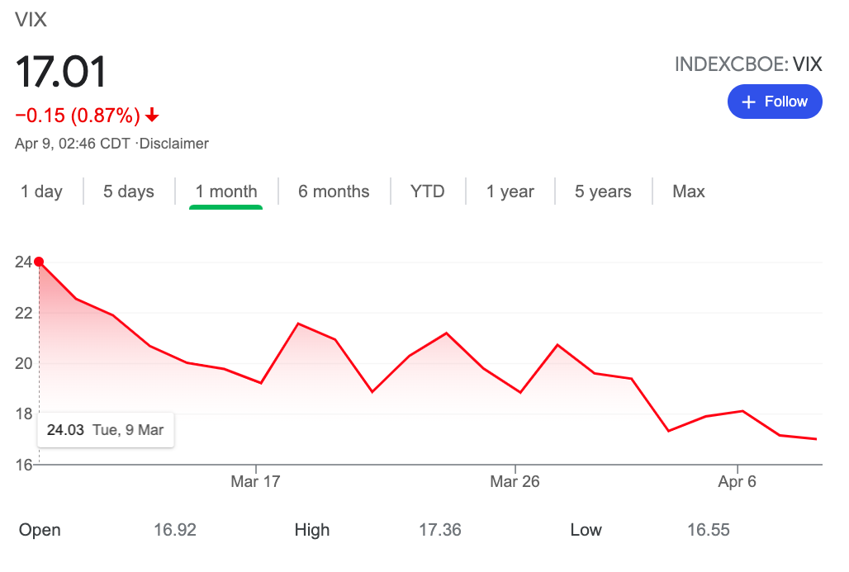Screen dimensions: 849x572
Task: Open the YTD range tab
Action: click(x=427, y=191)
